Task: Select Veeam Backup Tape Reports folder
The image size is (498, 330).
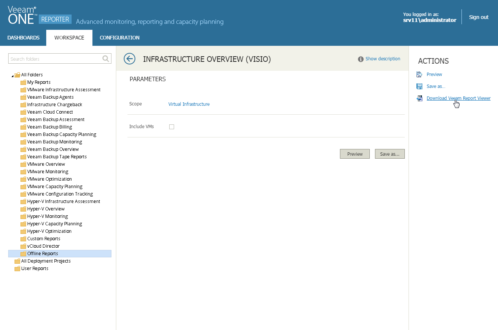Action: point(57,157)
